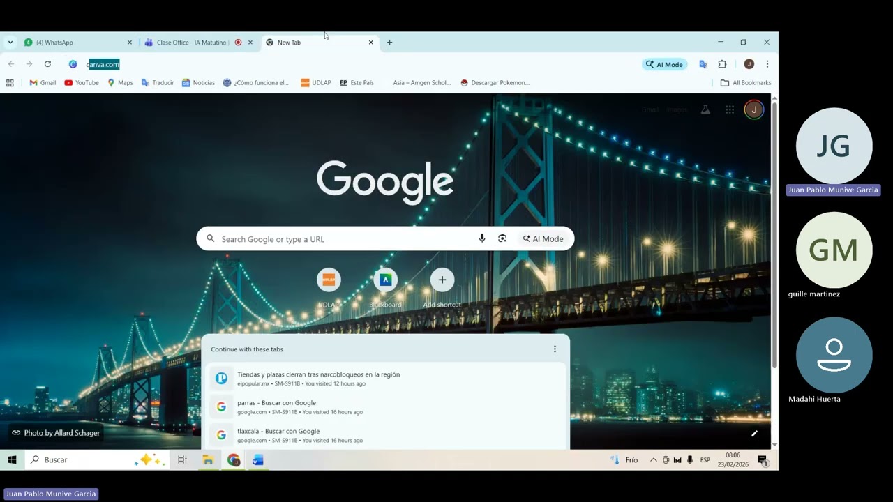Open the Continue with these tabs options menu
The height and width of the screenshot is (502, 893).
[555, 349]
